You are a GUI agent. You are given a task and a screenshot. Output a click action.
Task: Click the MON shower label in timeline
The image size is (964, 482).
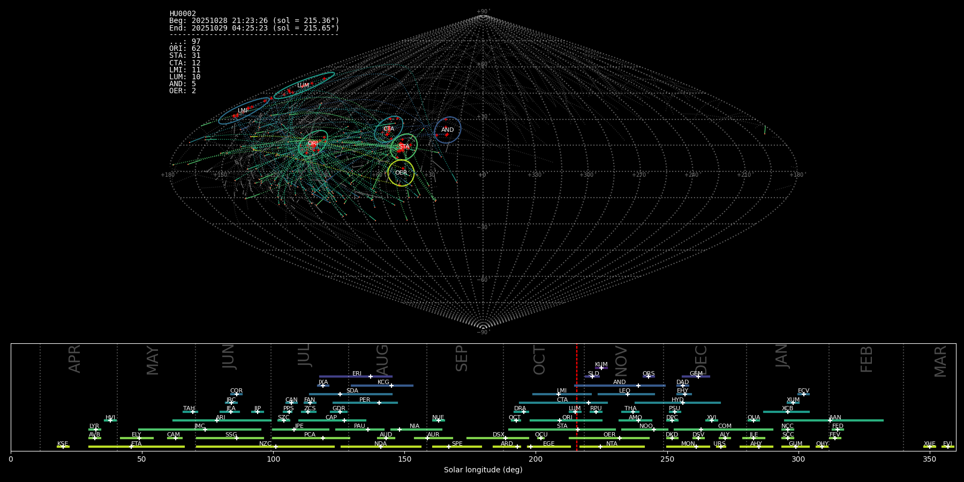pyautogui.click(x=688, y=444)
